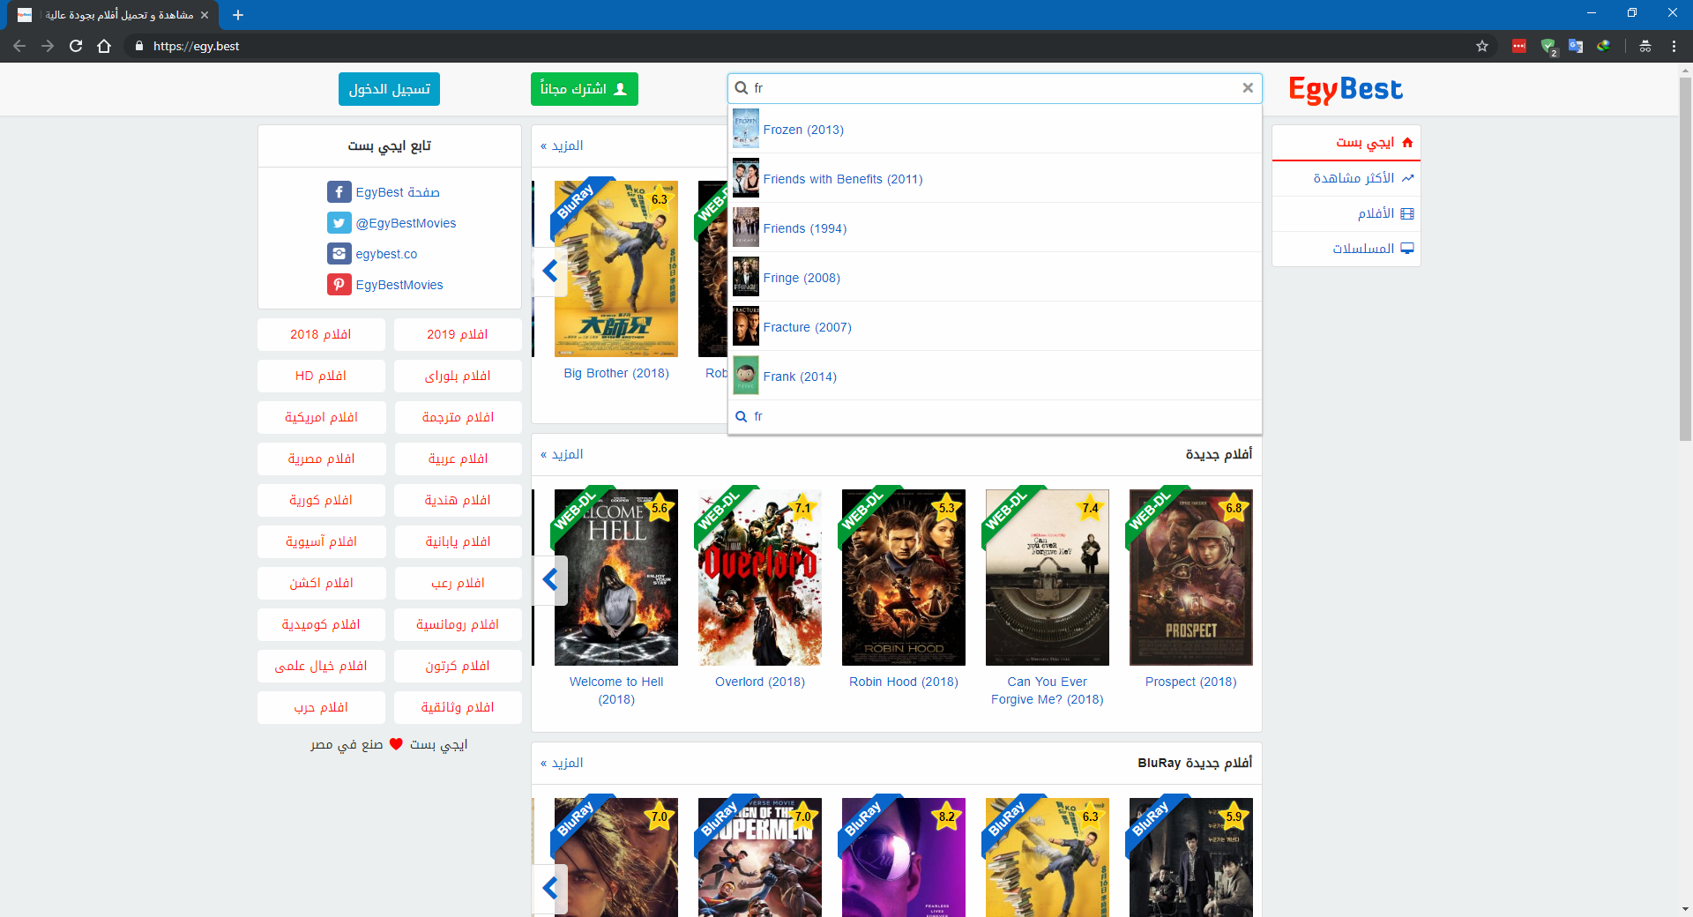Open the movies film-strip sidebar item

coord(1346,213)
